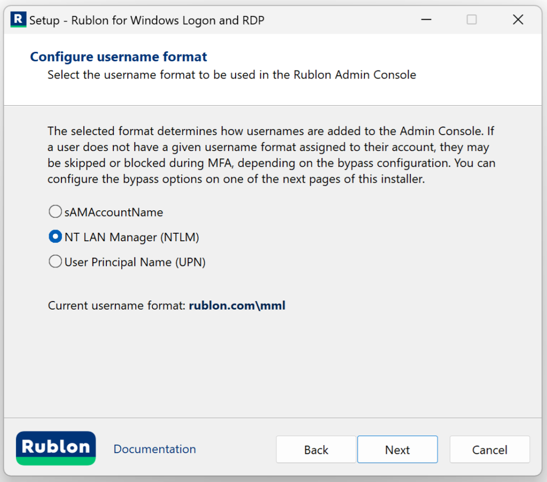Click the 'Select the username format' subtitle
547x482 pixels.
tap(231, 75)
